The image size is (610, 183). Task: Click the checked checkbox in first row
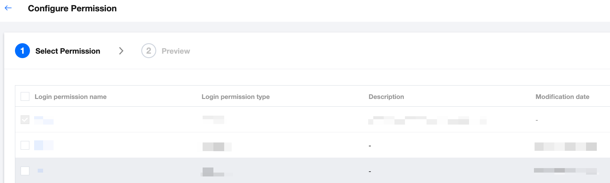pyautogui.click(x=25, y=120)
